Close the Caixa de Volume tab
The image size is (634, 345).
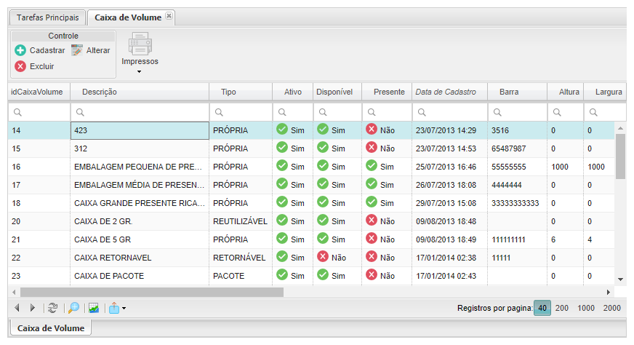tap(169, 16)
